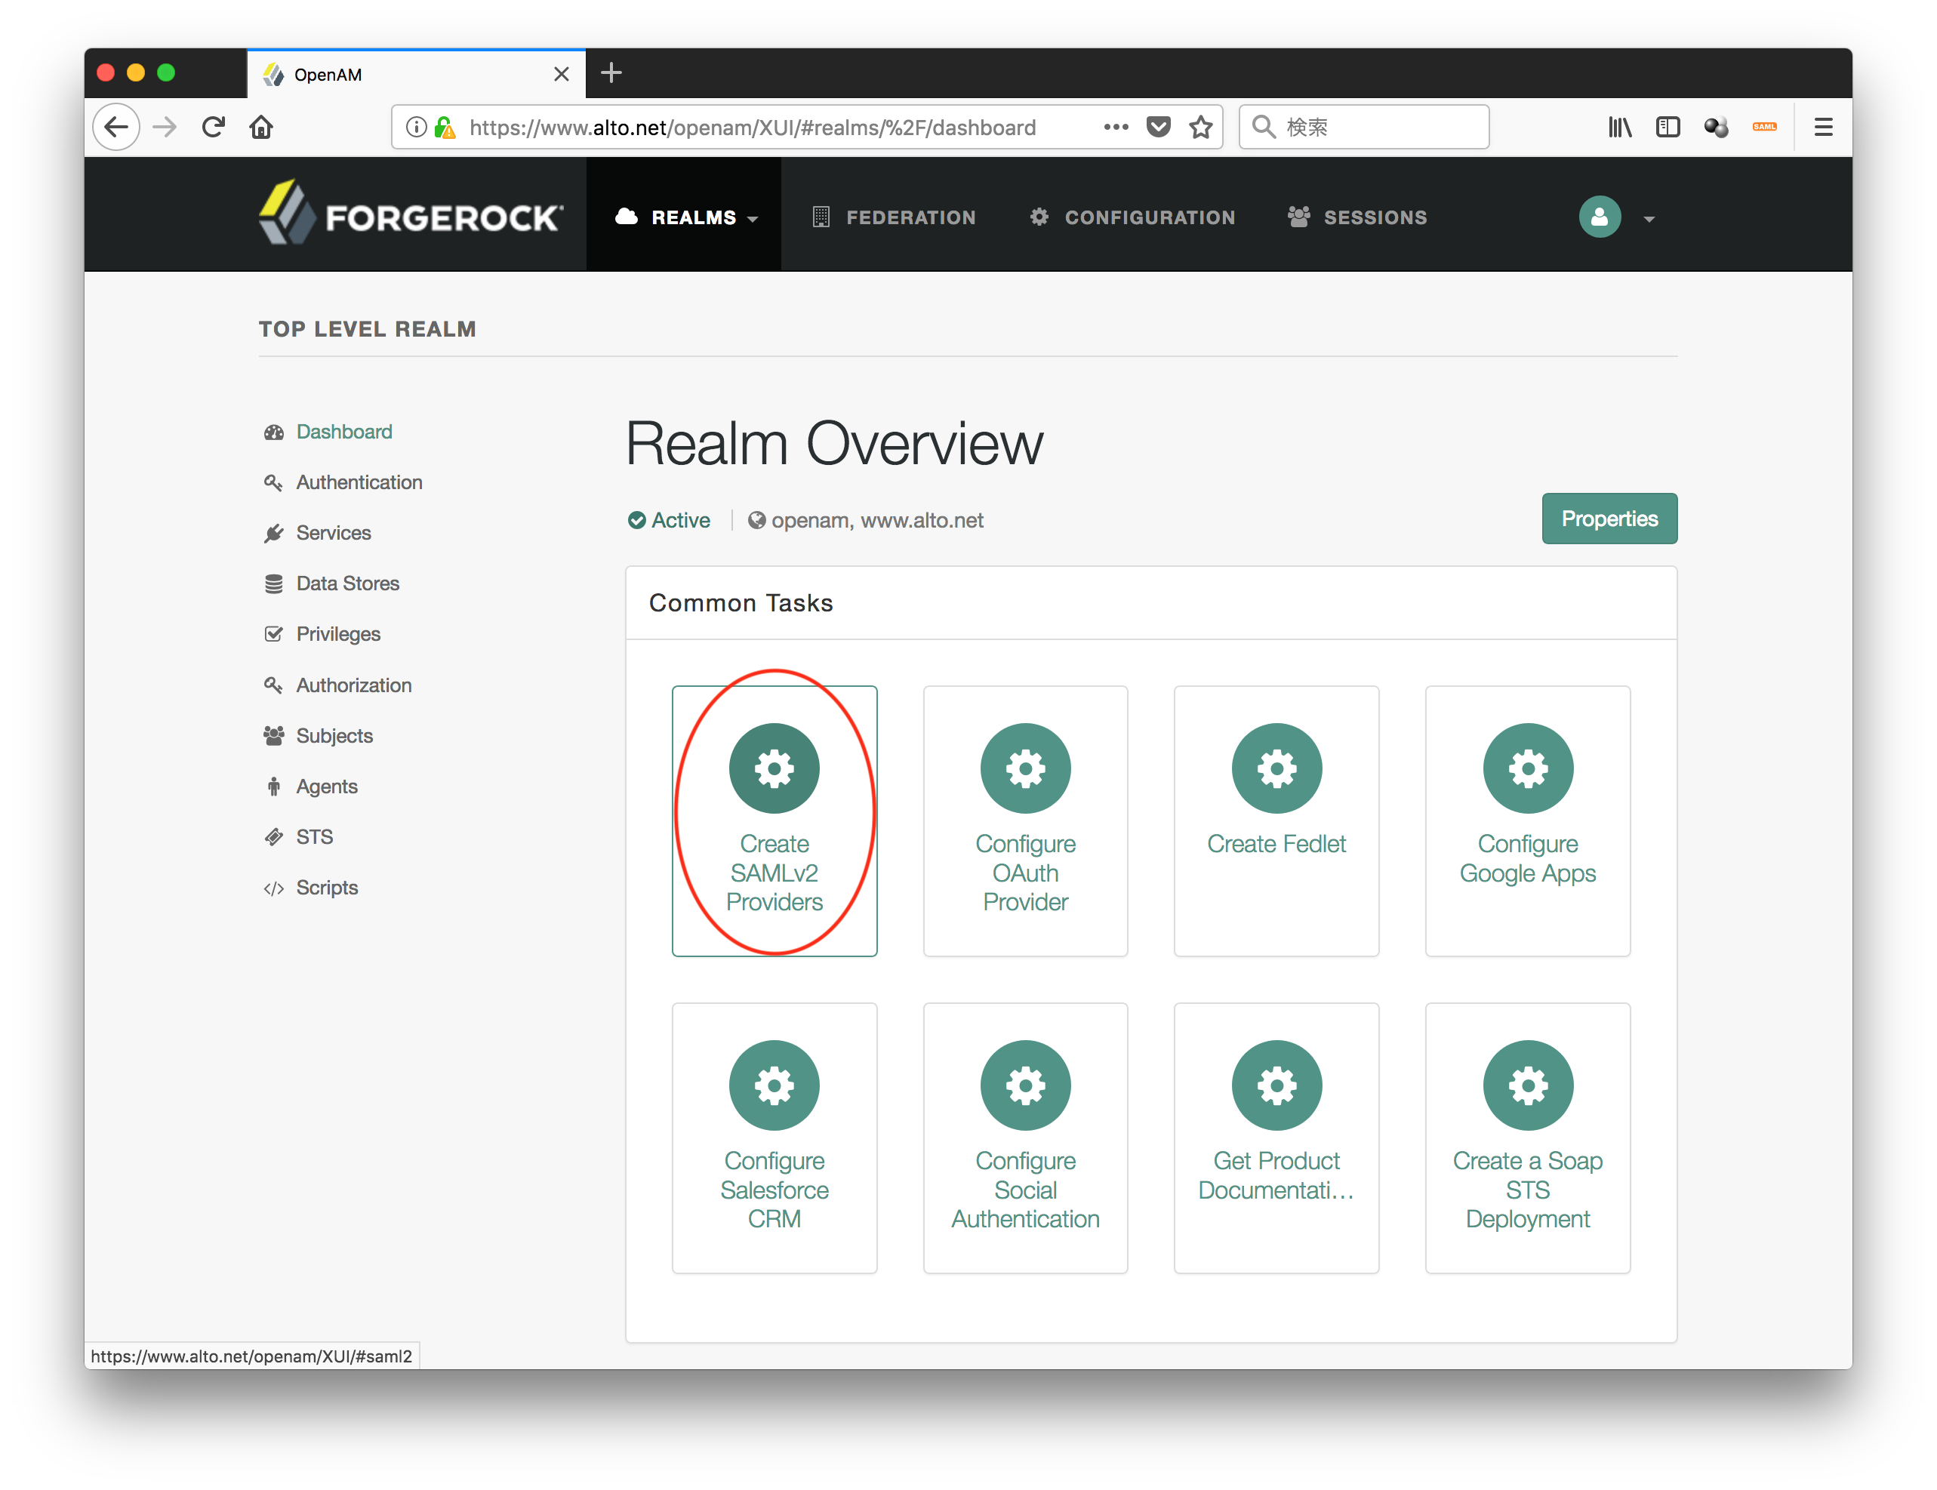Open the Scripts section in sidebar
Screen dimensions: 1937x1490
(x=326, y=887)
